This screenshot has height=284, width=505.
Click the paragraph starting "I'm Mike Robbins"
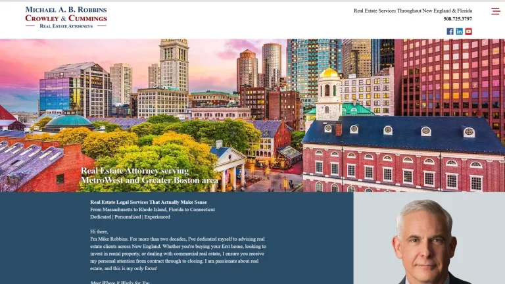coord(178,254)
